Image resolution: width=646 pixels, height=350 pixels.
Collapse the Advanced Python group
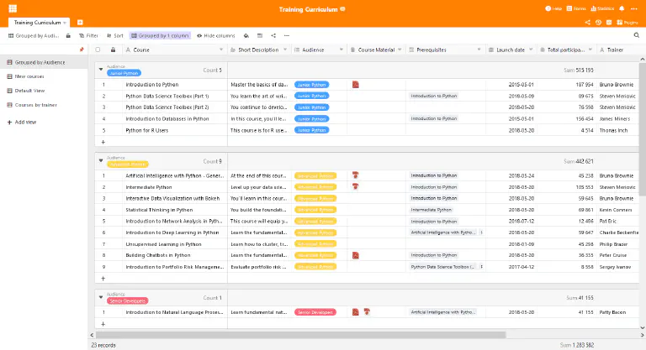pos(101,161)
